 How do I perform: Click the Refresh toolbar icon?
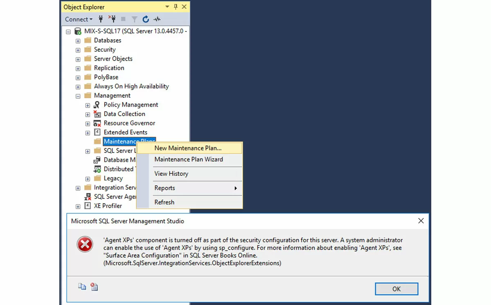click(146, 19)
